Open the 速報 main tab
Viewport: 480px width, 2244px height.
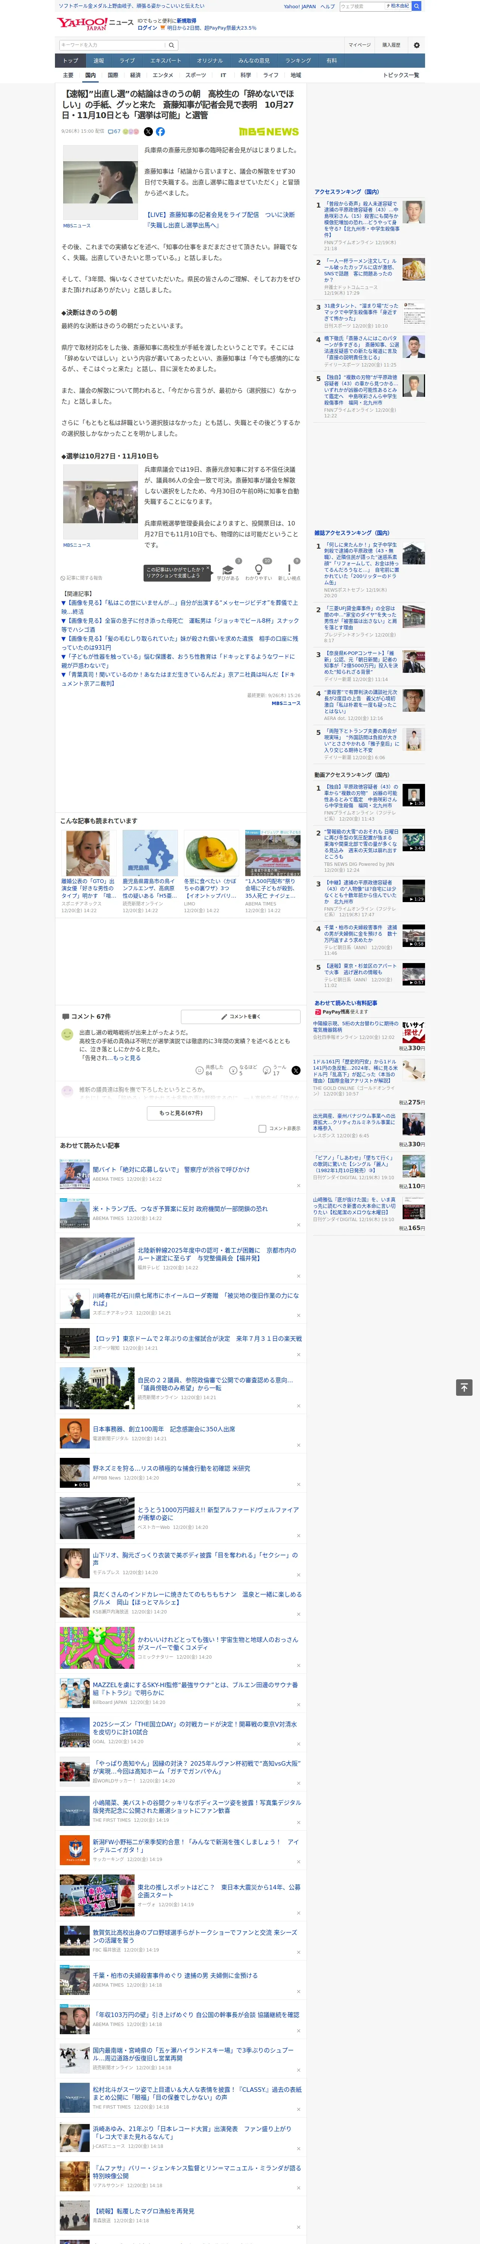(98, 61)
